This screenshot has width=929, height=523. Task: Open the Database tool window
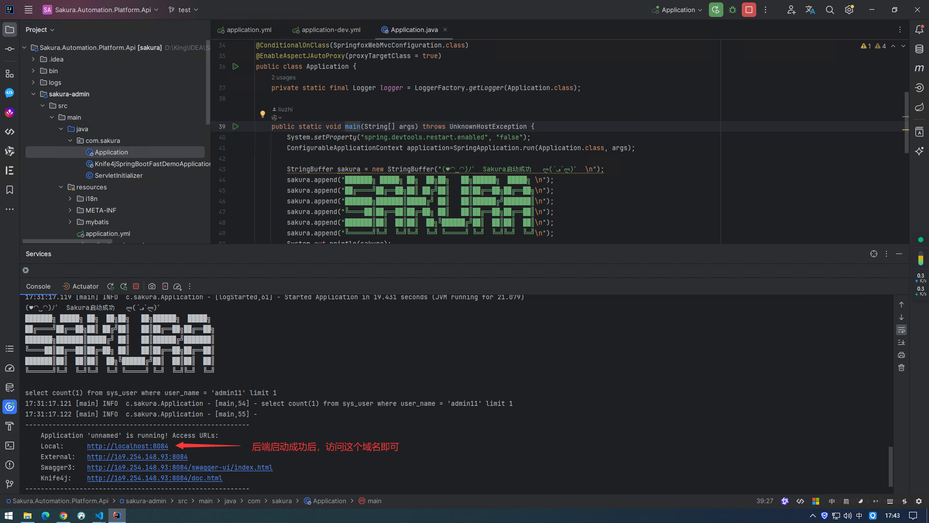(x=919, y=49)
